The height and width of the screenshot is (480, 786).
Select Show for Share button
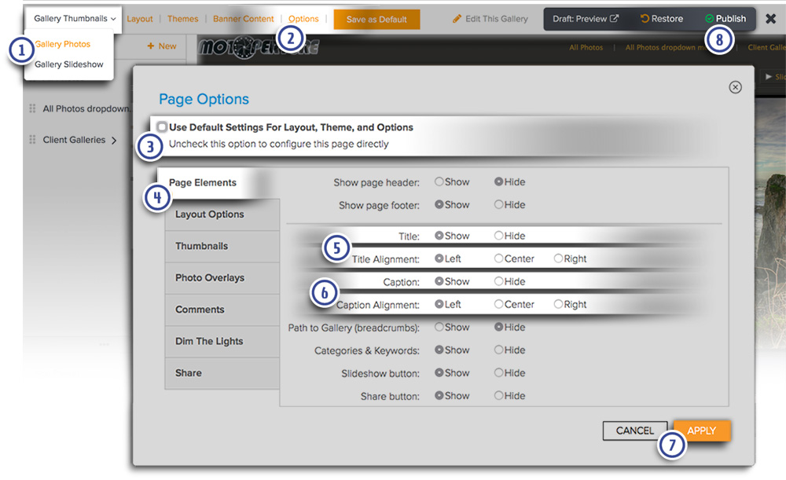(439, 395)
